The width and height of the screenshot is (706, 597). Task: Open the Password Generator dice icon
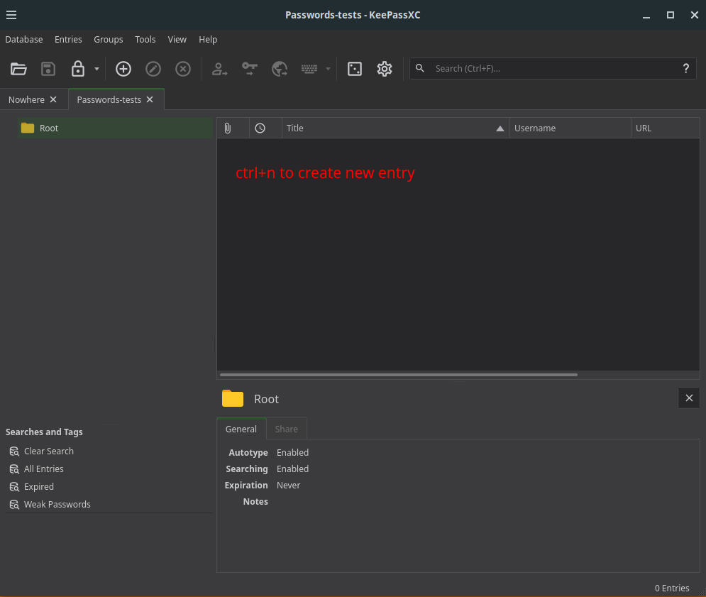point(355,69)
